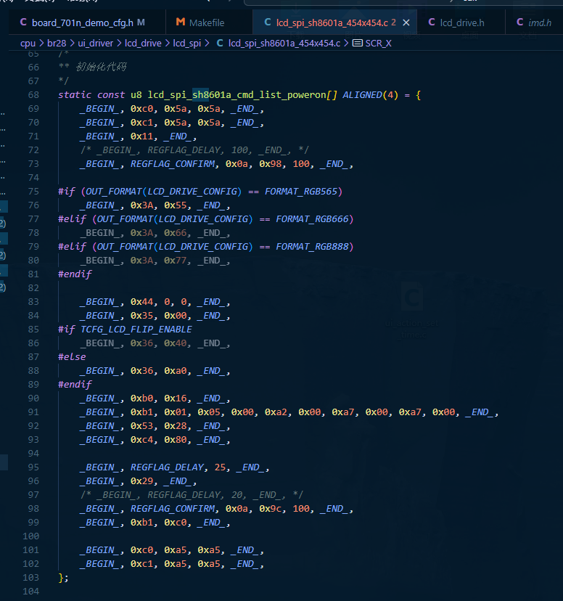Click the Makefile M icon
Viewport: 563px width, 601px height.
[181, 23]
